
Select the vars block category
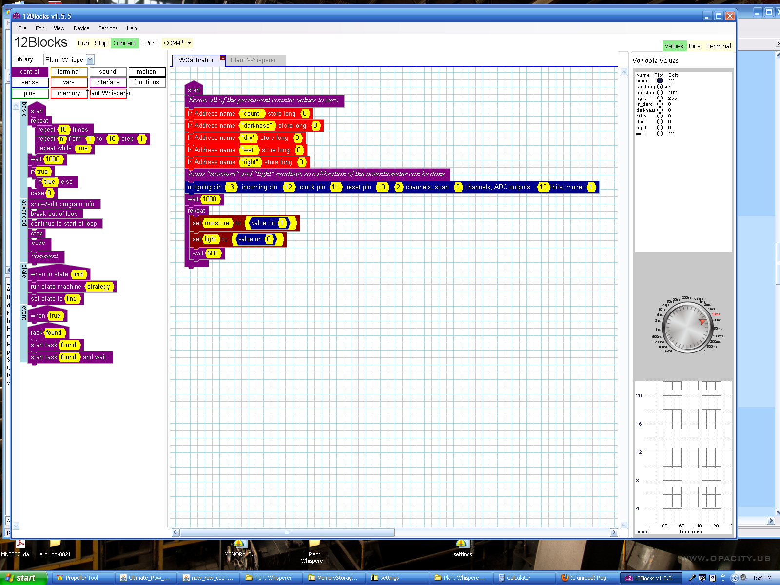[69, 82]
